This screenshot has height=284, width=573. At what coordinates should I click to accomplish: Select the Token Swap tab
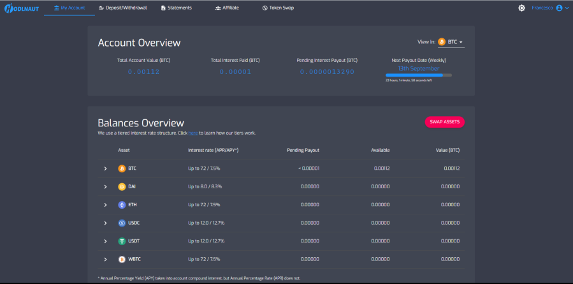pos(278,8)
